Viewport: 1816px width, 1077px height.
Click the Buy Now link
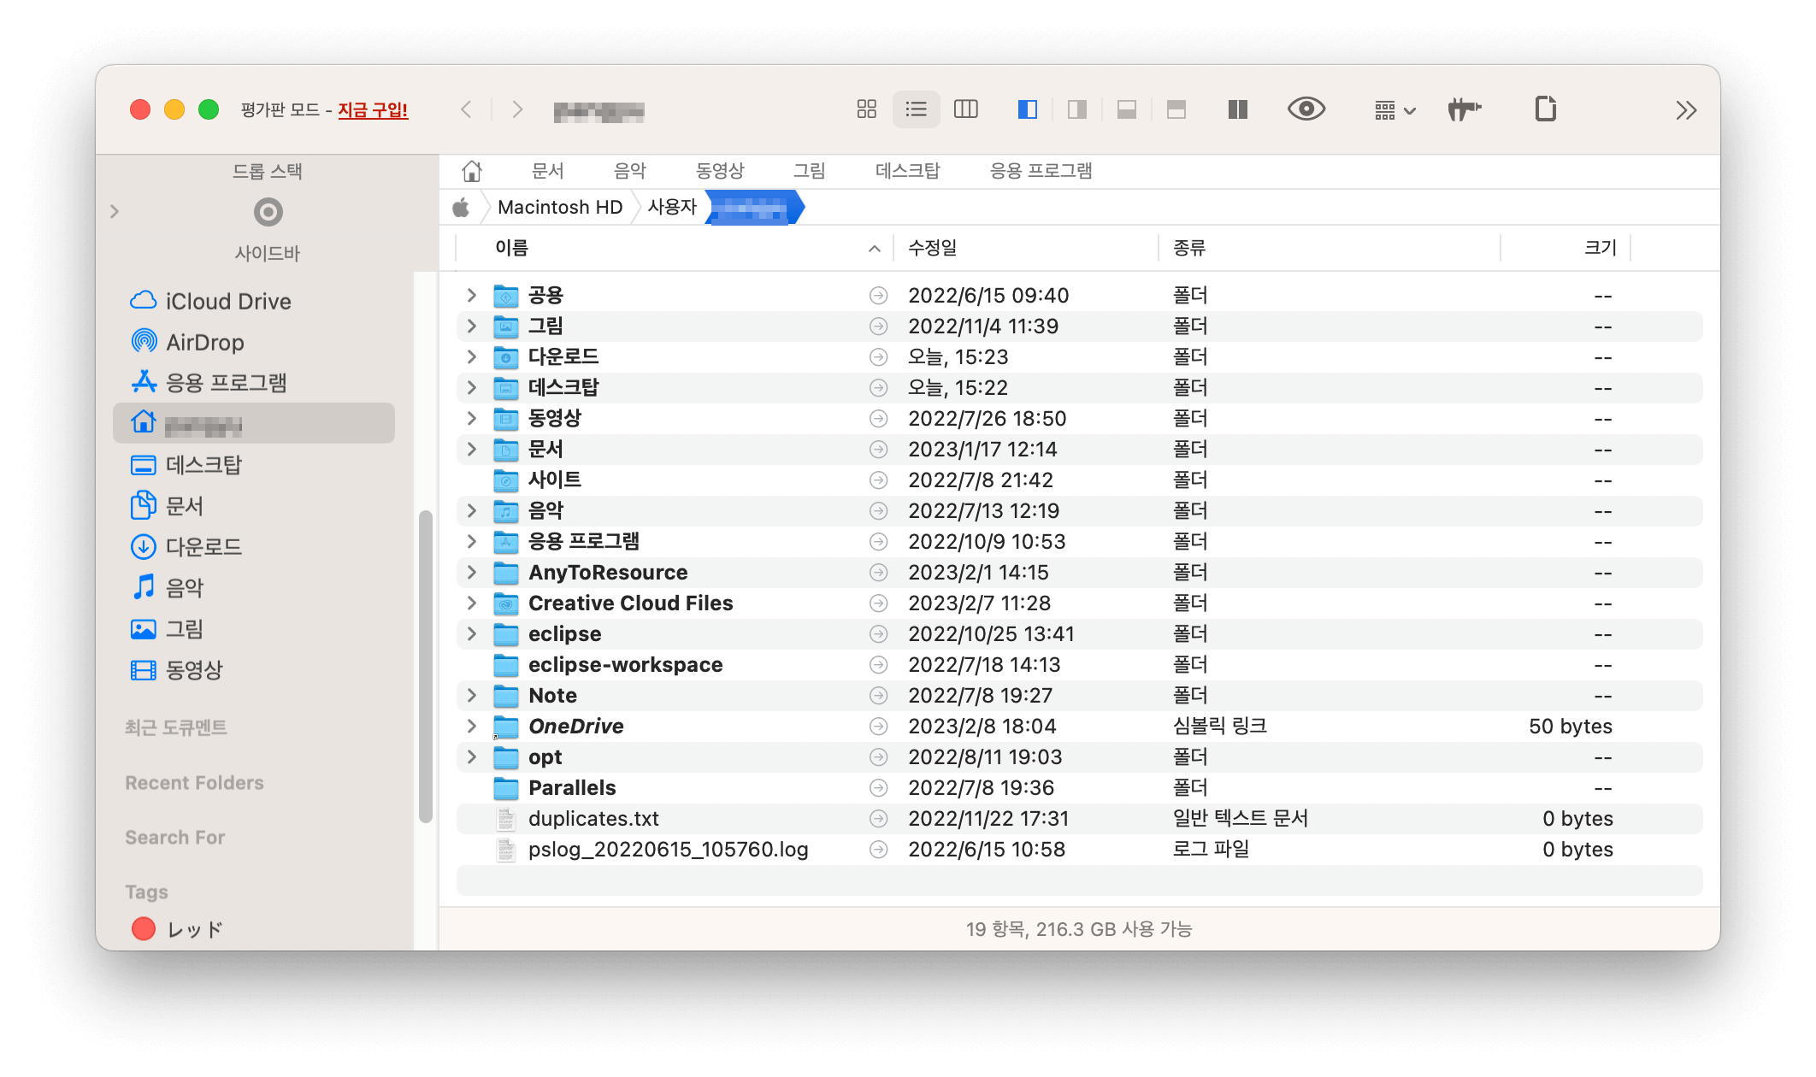pyautogui.click(x=373, y=110)
